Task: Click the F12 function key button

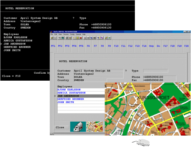Action: point(130,46)
